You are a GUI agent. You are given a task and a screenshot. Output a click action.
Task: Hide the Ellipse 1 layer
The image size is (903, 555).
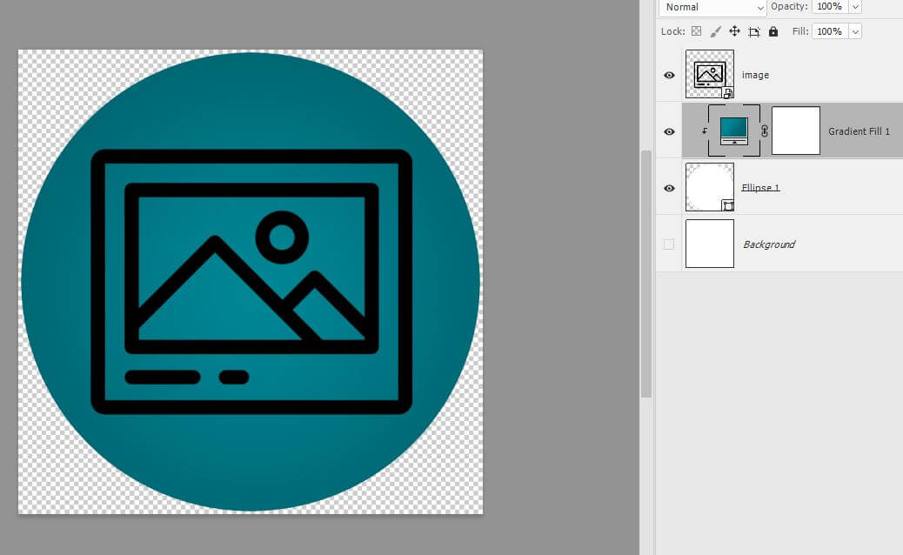tap(669, 188)
